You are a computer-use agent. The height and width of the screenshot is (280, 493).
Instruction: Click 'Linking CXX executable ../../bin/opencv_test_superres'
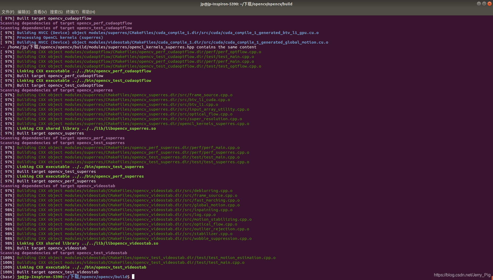(x=72, y=167)
